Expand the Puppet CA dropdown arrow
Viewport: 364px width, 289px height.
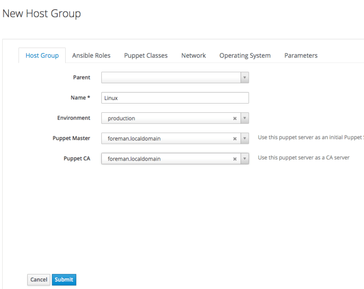point(245,159)
